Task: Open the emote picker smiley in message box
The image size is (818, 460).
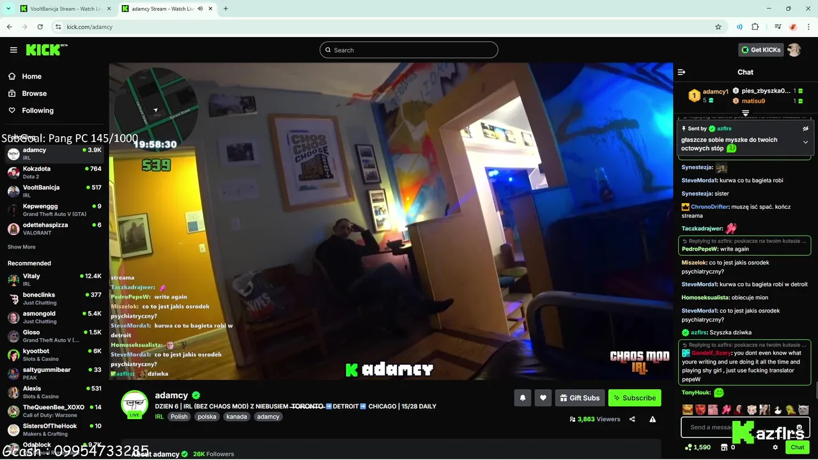Action: pyautogui.click(x=799, y=427)
